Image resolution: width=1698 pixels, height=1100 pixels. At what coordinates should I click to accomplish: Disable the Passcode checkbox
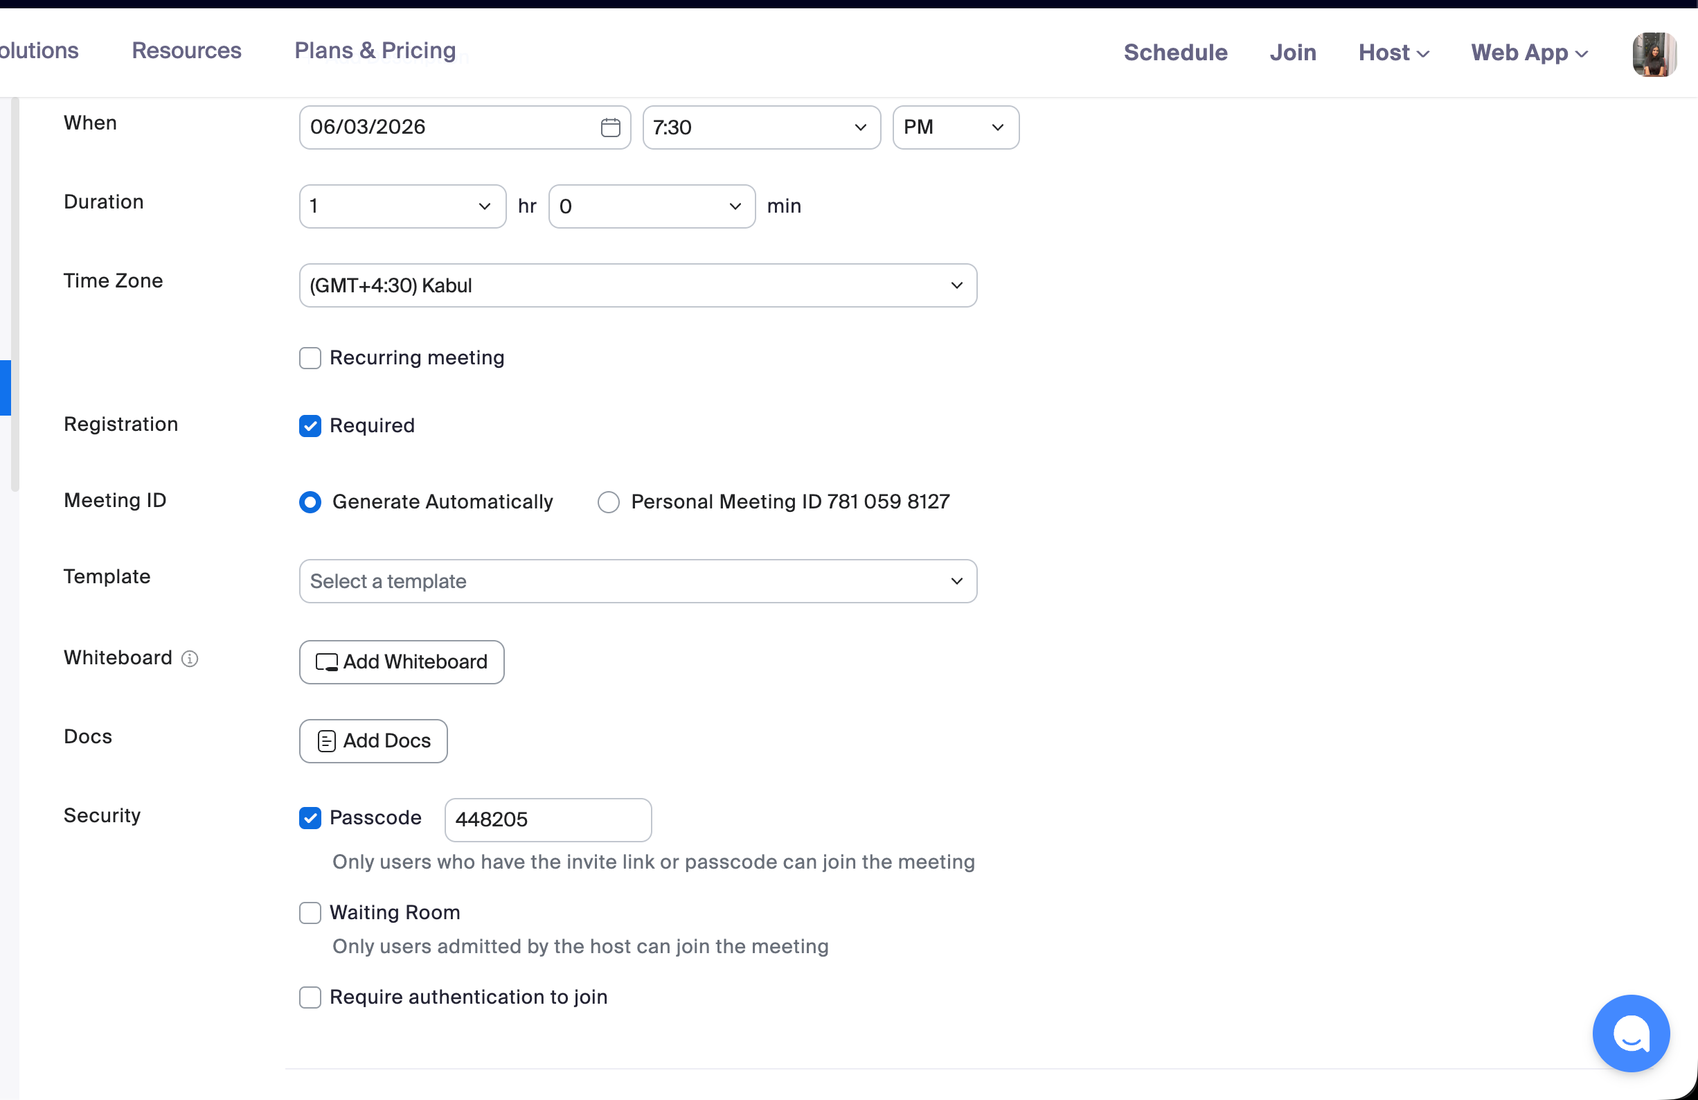[310, 818]
